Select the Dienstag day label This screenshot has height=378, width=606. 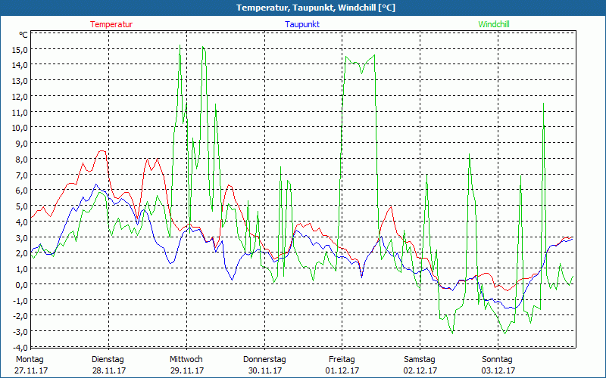(108, 359)
